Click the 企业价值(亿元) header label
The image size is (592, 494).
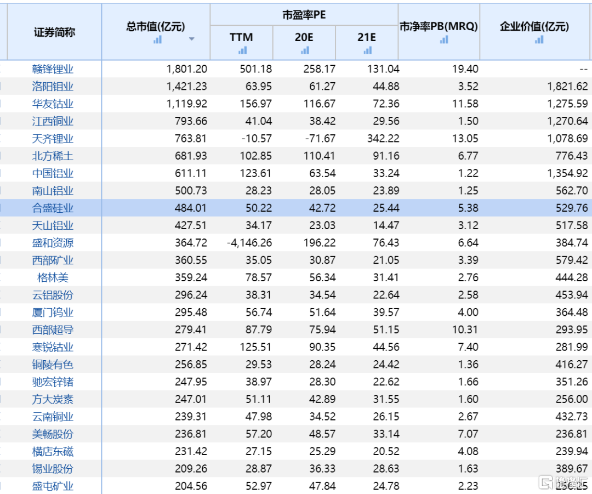point(534,26)
